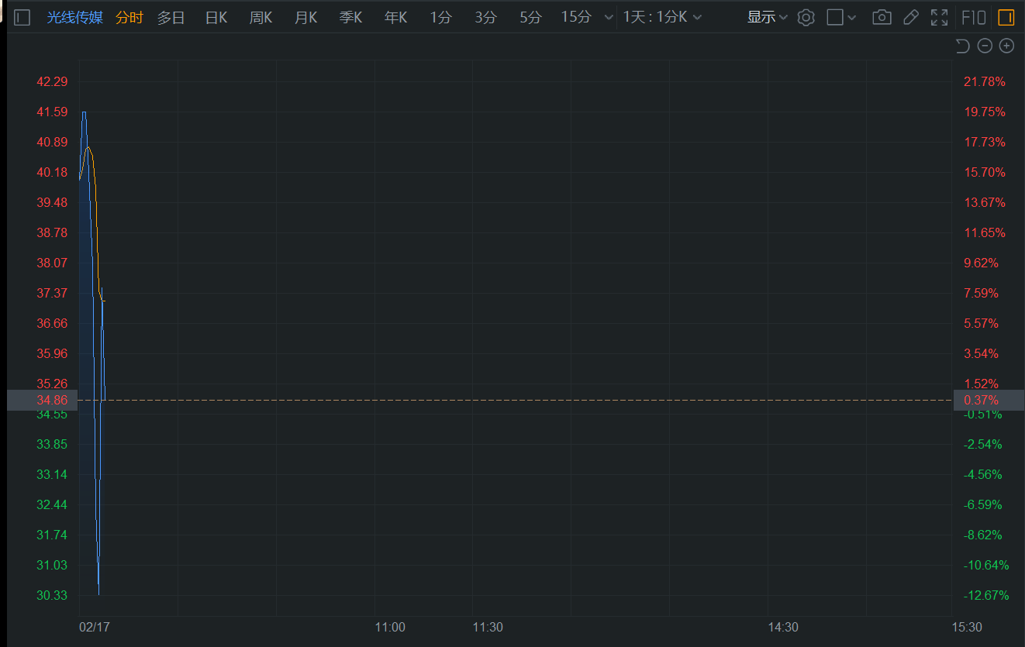Click the 42.29 price axis label
Viewport: 1025px width, 647px height.
click(x=52, y=81)
